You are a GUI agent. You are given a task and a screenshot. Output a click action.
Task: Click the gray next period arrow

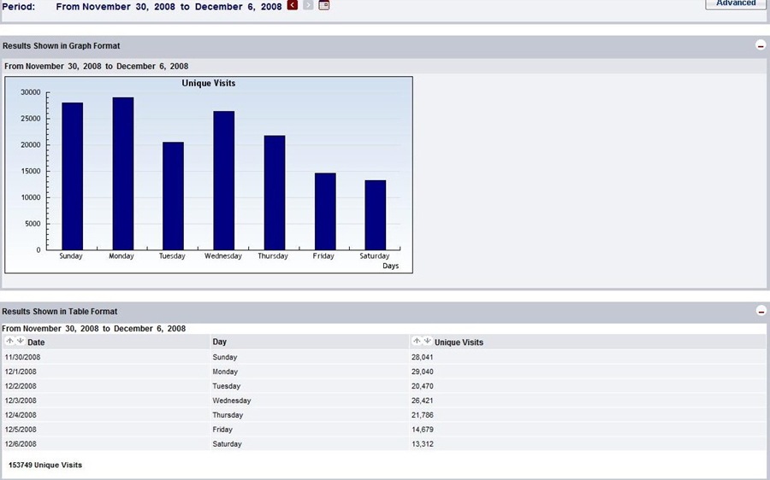point(308,5)
